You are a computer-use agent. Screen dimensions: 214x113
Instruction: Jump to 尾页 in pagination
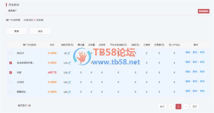pos(195,107)
